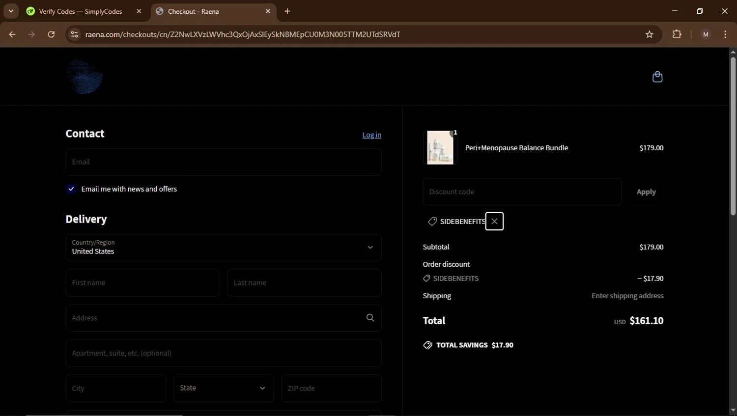This screenshot has width=737, height=416.
Task: Click the Log in link
Action: pyautogui.click(x=372, y=135)
